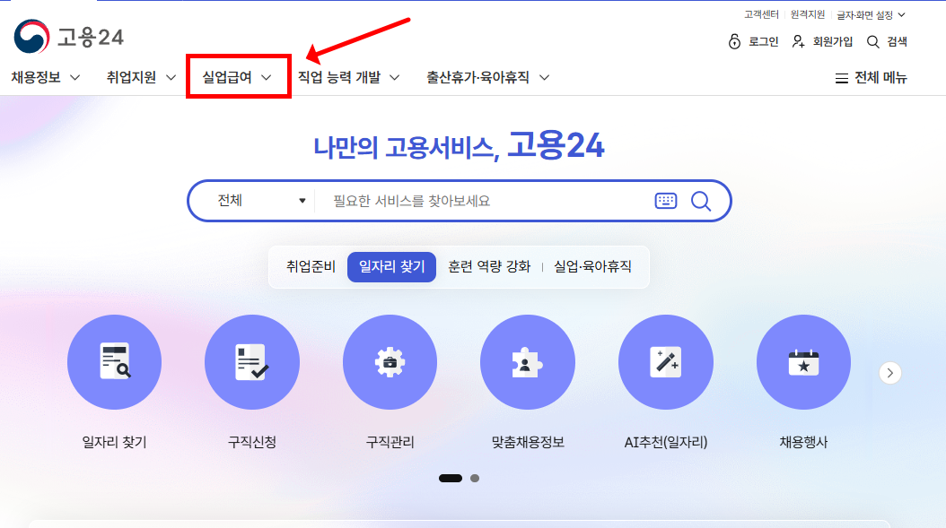Screen dimensions: 946x528
Task: Click the 검색 magnifier icon in header
Action: tap(872, 41)
